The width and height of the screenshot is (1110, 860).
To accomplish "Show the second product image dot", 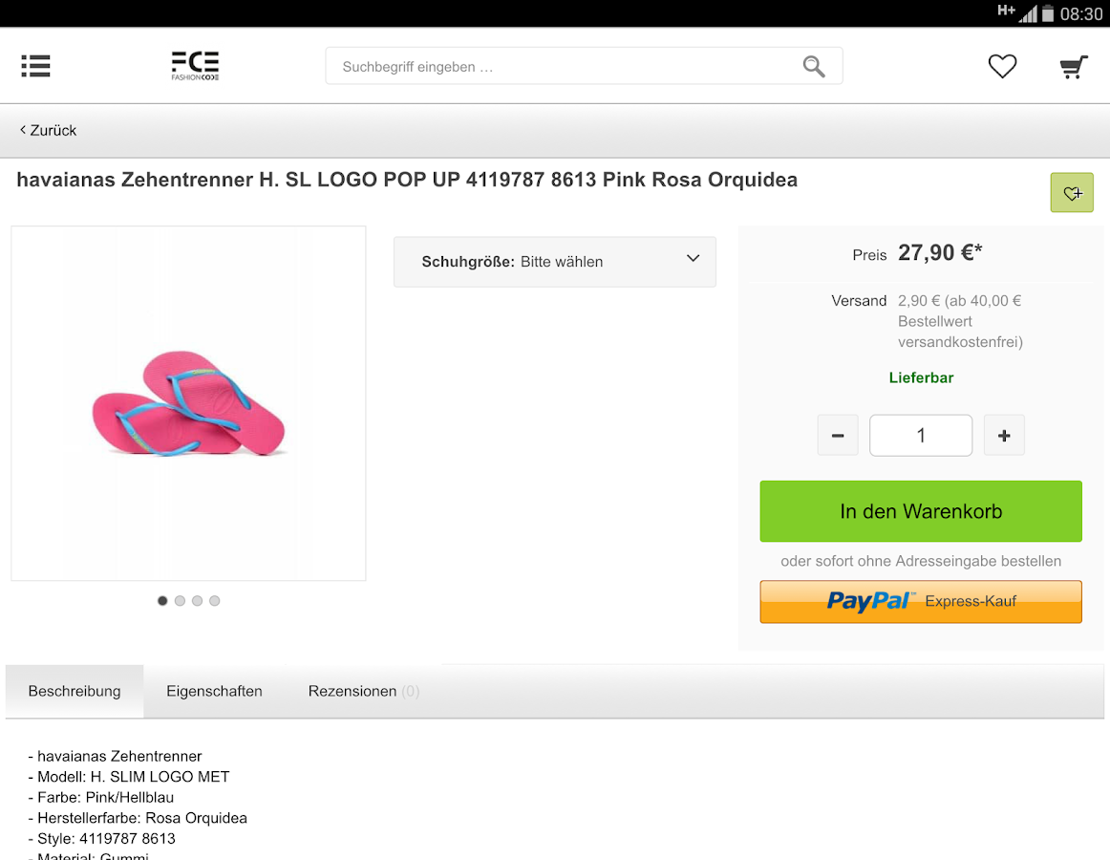I will (x=180, y=601).
